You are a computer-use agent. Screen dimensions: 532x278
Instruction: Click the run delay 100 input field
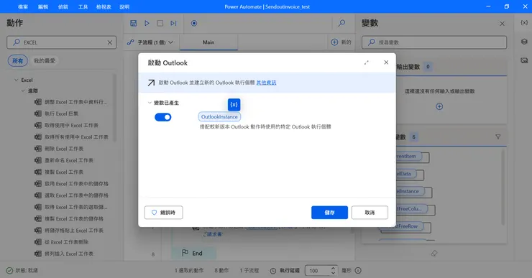click(x=318, y=271)
